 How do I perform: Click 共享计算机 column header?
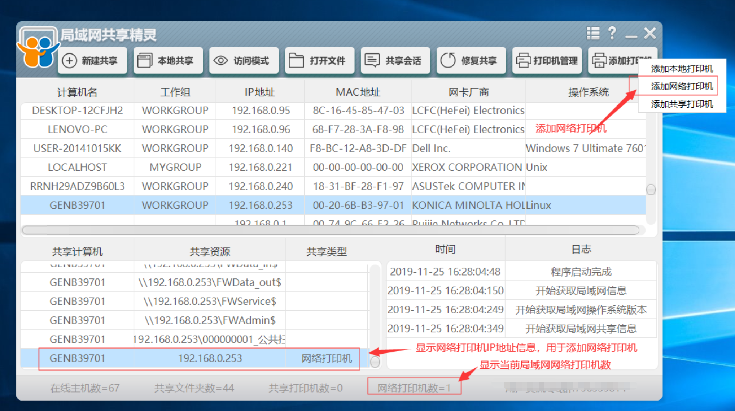pos(77,251)
